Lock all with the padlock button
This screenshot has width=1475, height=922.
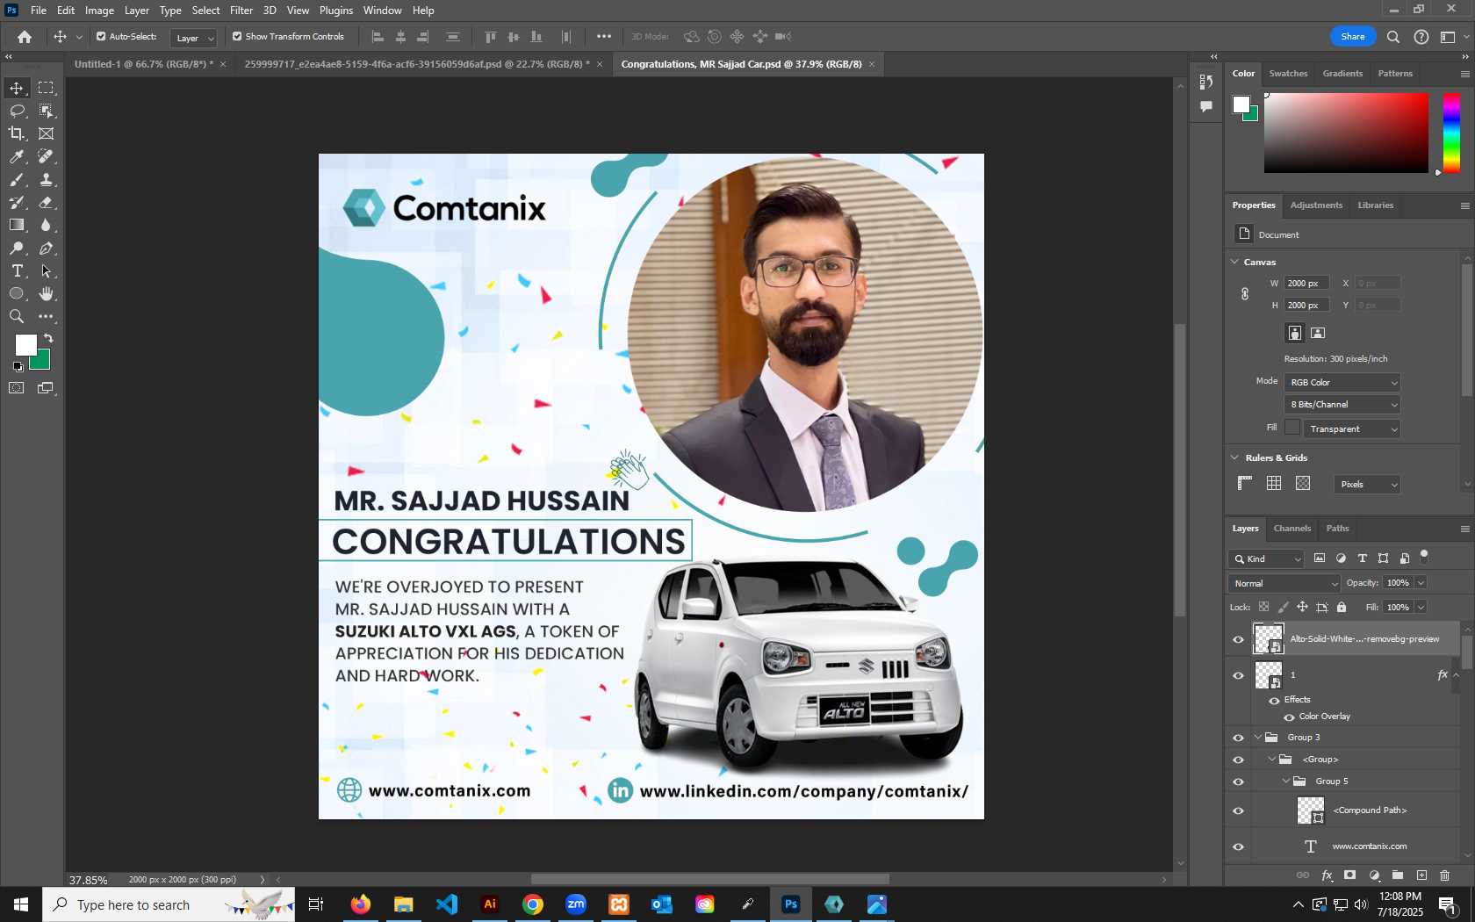(x=1342, y=608)
